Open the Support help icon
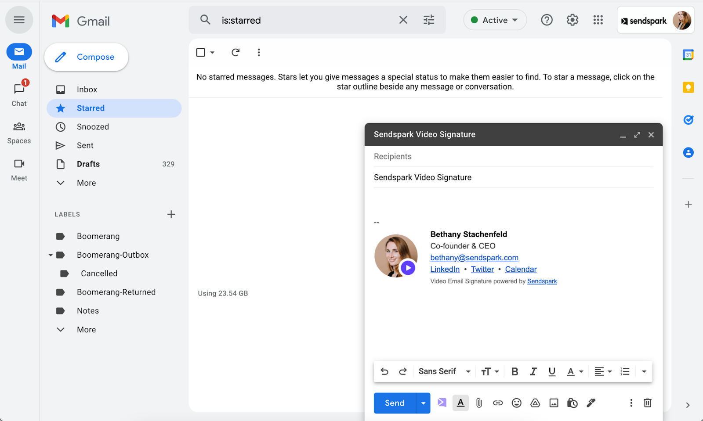The width and height of the screenshot is (703, 421). 547,20
